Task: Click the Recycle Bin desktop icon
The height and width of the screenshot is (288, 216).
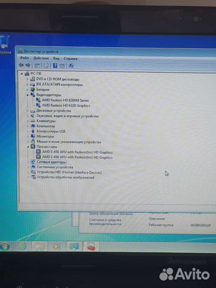Action: (x=5, y=42)
